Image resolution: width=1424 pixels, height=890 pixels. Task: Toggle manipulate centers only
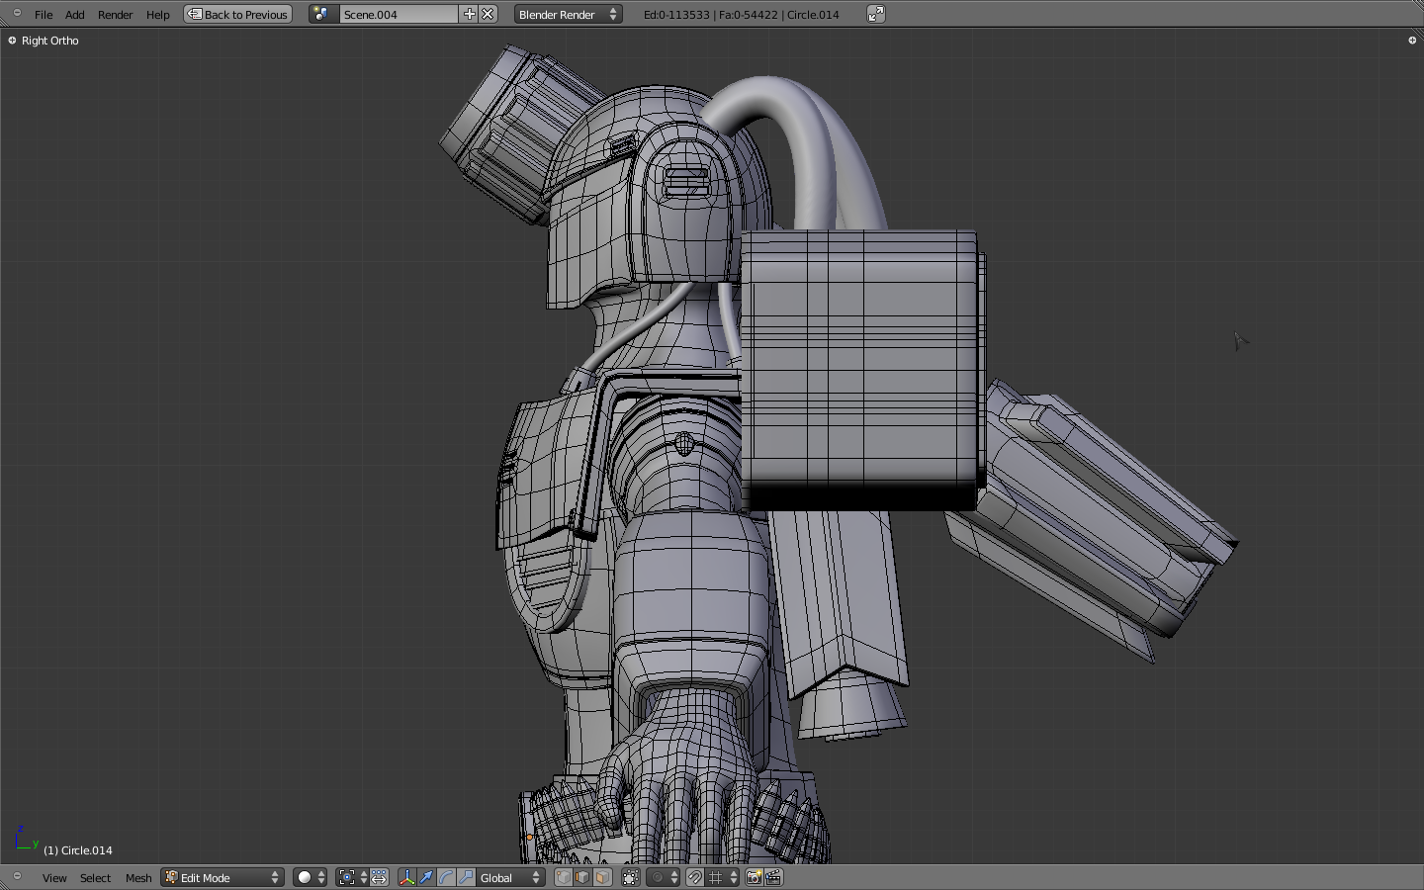380,878
